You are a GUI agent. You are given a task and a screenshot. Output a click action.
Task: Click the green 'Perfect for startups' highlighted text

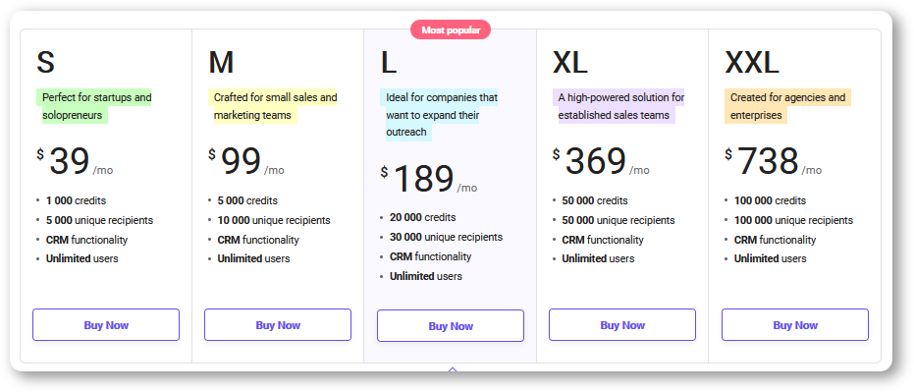(94, 106)
